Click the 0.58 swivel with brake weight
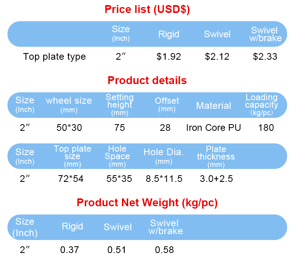 coord(164,249)
